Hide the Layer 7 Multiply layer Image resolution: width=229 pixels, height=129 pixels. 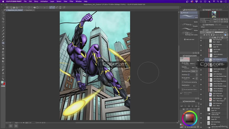(x=201, y=56)
